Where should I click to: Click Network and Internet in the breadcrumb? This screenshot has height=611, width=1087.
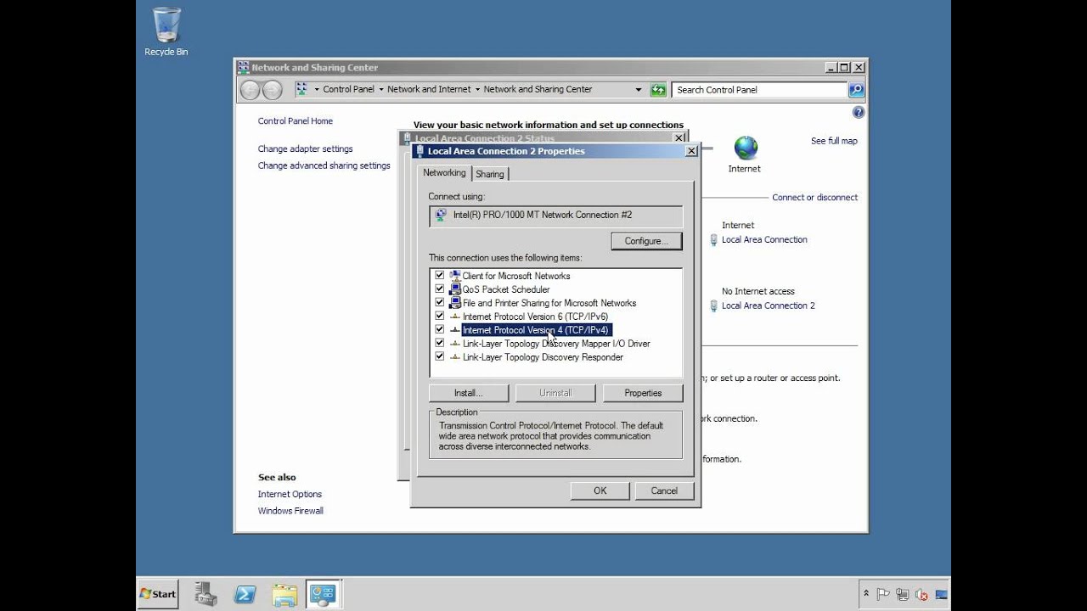[x=429, y=89]
